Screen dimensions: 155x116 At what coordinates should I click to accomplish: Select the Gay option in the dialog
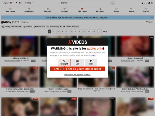(x=77, y=62)
